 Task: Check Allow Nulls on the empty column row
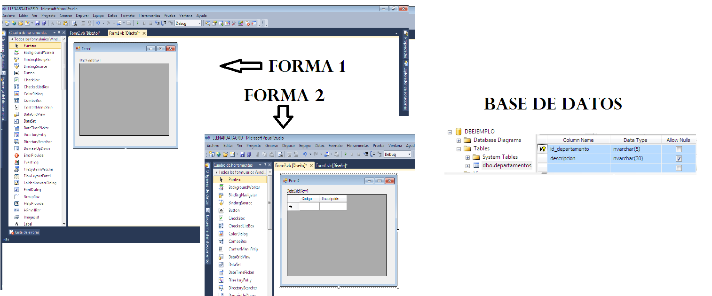[678, 168]
